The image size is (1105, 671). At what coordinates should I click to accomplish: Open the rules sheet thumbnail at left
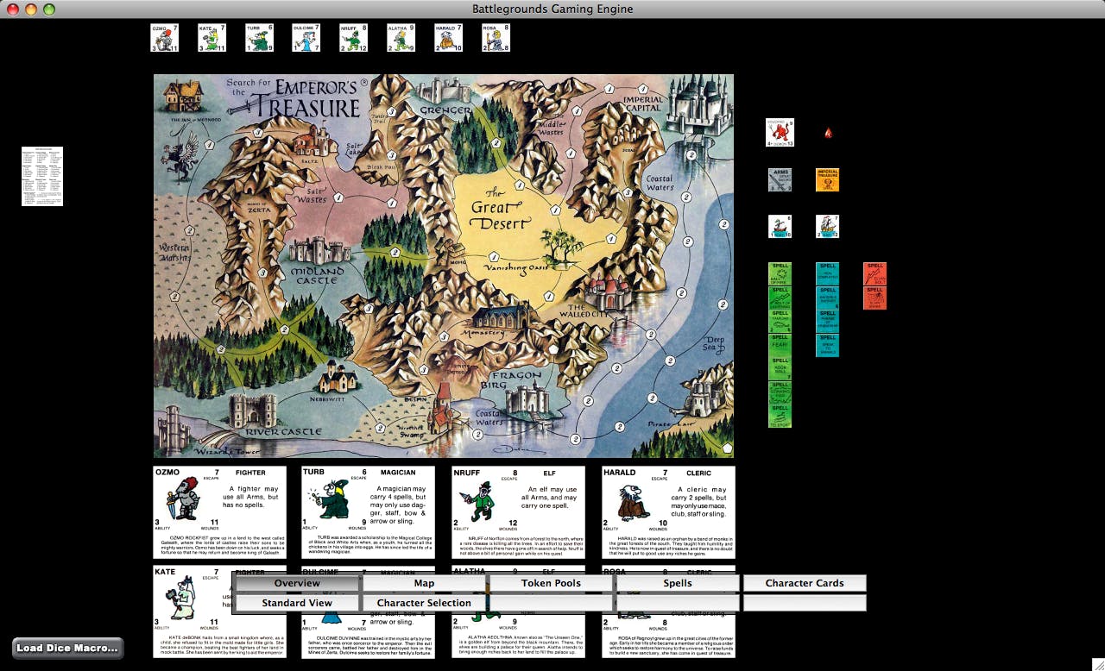(x=42, y=176)
